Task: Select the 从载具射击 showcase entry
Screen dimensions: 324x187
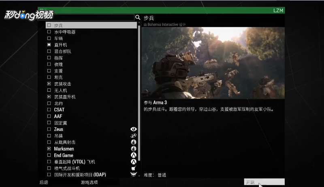Action: point(91,142)
